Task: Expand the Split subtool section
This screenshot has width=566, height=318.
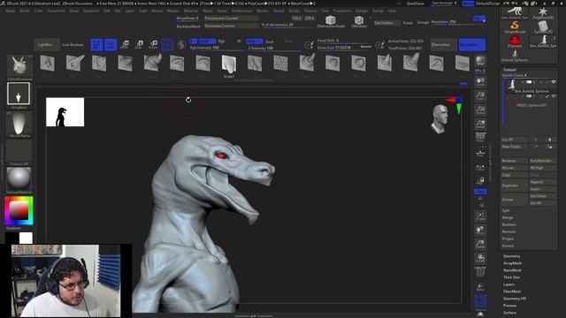Action: click(x=506, y=210)
